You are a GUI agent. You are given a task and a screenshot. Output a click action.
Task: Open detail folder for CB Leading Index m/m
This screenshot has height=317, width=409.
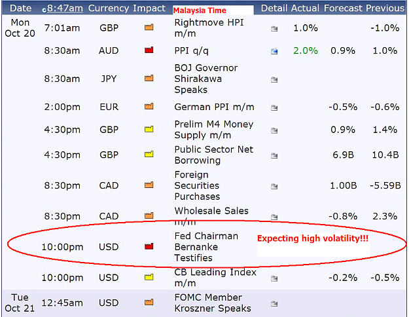click(x=274, y=278)
